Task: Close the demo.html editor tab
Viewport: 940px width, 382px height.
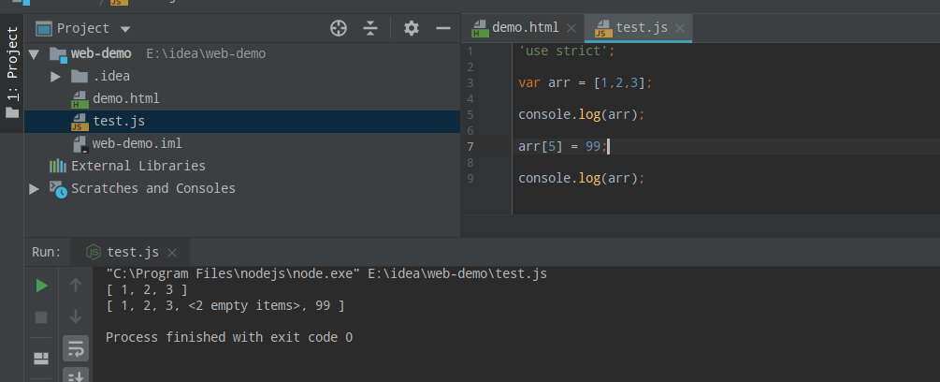Action: click(x=571, y=28)
